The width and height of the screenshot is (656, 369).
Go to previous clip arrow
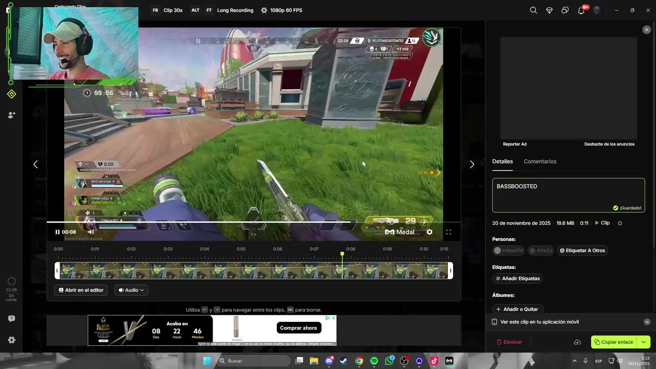coord(35,165)
